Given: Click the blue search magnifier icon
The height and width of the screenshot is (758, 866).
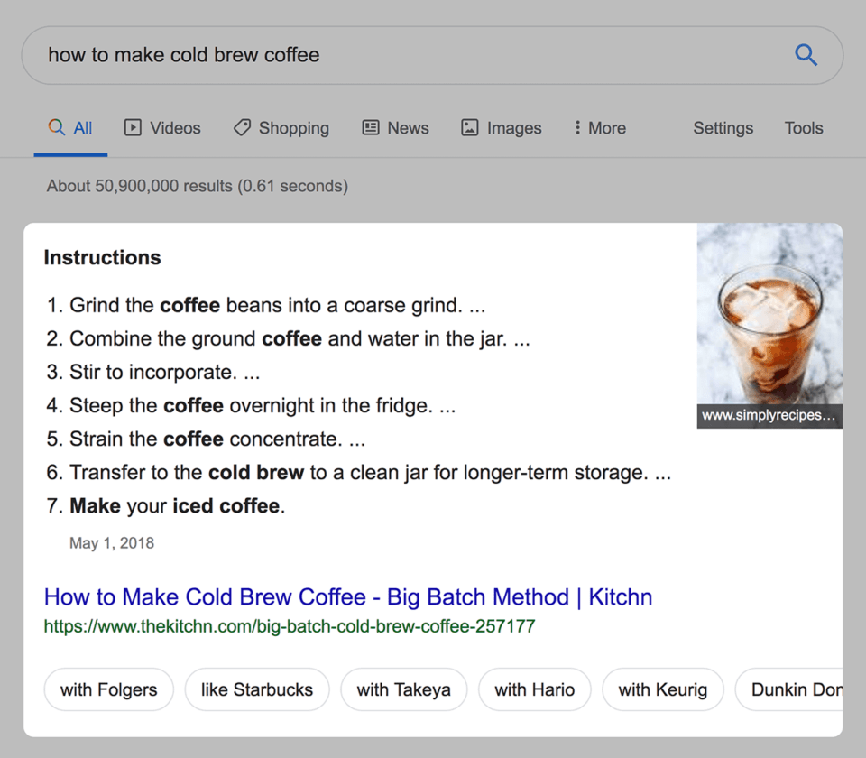Looking at the screenshot, I should coord(806,55).
